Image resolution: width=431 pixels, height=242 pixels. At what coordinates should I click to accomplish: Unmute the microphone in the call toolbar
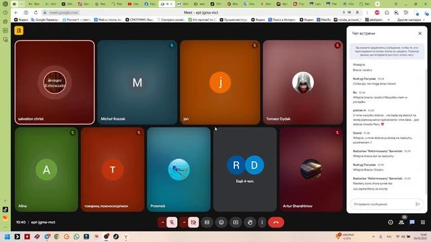point(172,223)
